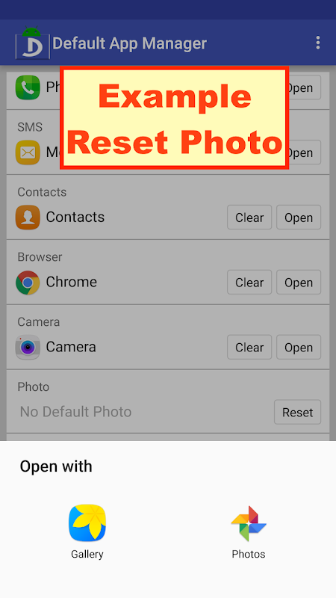The width and height of the screenshot is (336, 598).
Task: Open Chrome from Browser row
Action: click(299, 283)
